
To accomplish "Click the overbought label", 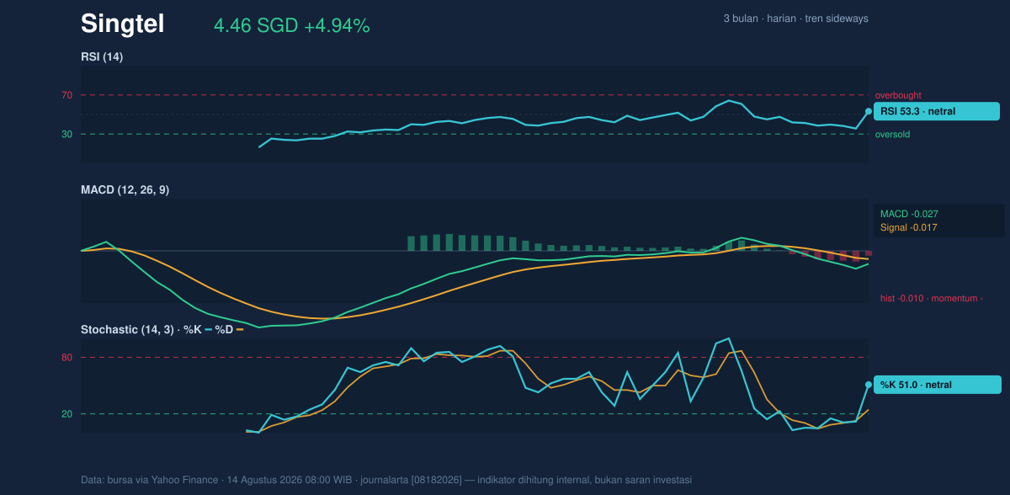I will point(898,96).
